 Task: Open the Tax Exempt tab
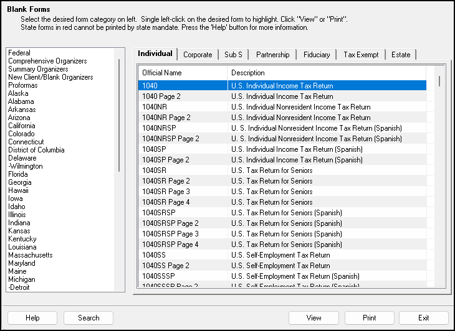coord(361,55)
